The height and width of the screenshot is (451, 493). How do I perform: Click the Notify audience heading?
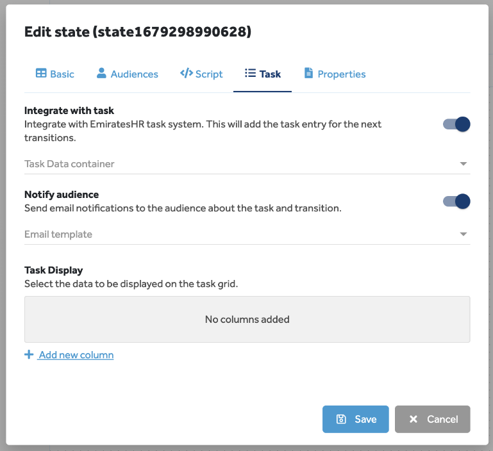tap(62, 195)
